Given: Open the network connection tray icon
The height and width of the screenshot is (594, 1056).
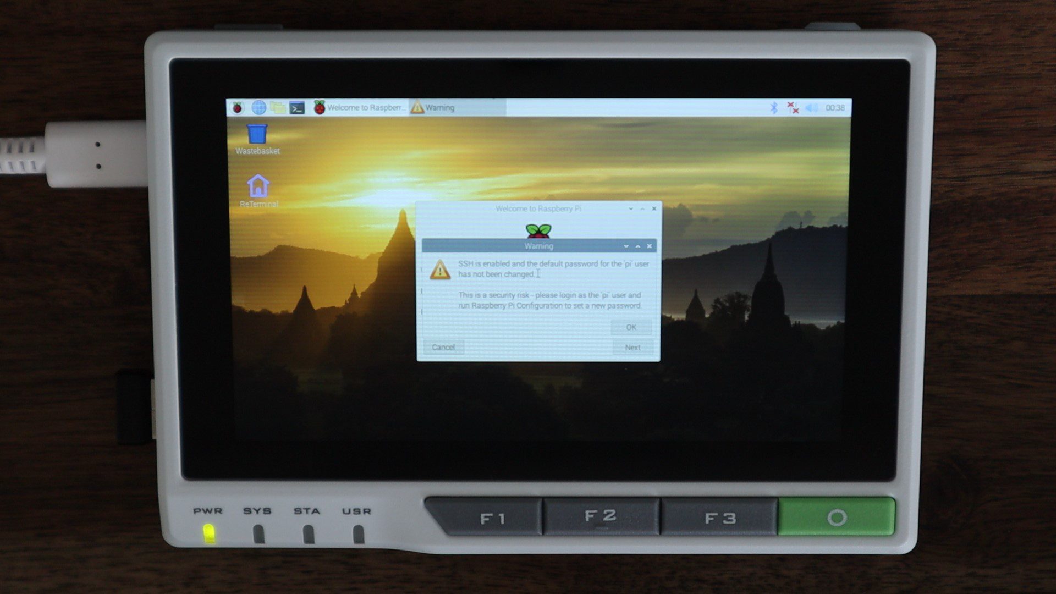Looking at the screenshot, I should tap(793, 108).
